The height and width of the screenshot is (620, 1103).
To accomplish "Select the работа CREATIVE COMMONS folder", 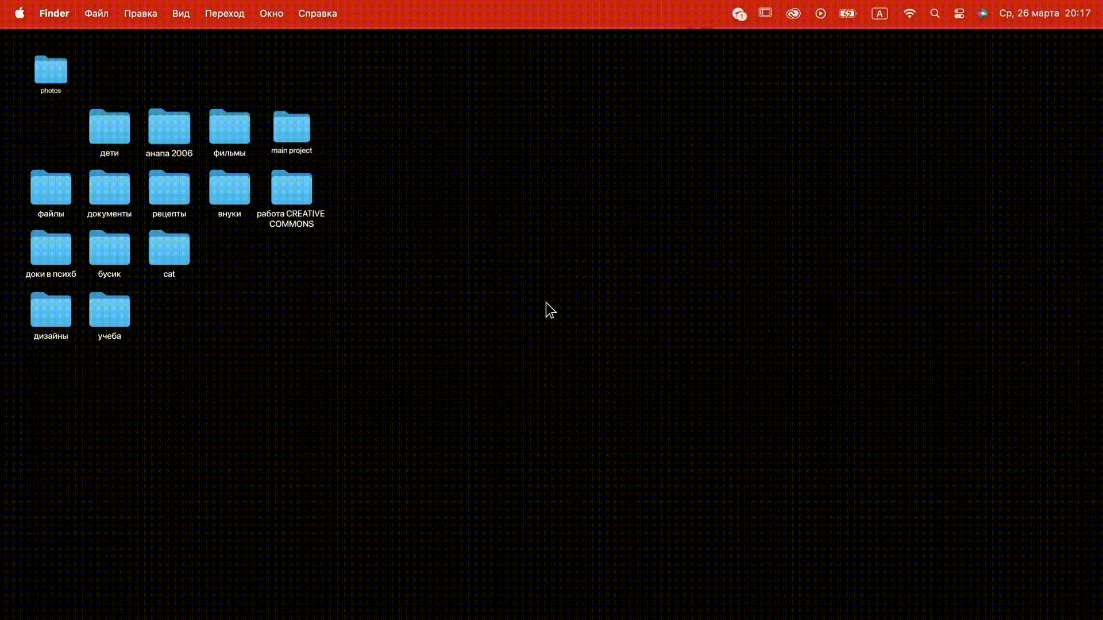I will click(291, 188).
